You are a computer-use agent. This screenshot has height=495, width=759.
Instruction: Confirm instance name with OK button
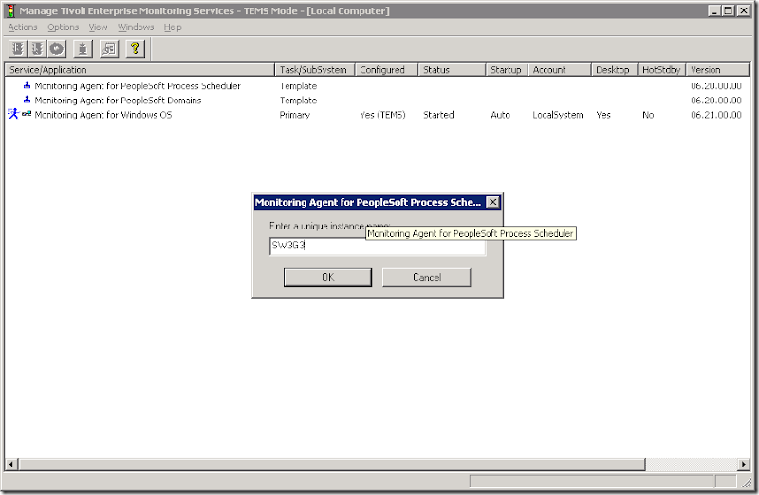[x=327, y=277]
